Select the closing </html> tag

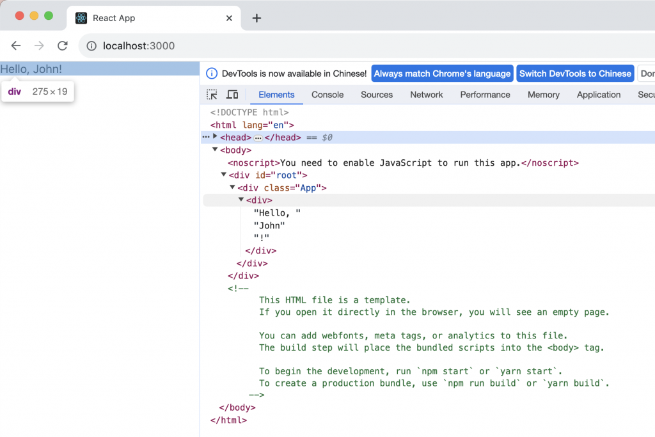pyautogui.click(x=228, y=420)
